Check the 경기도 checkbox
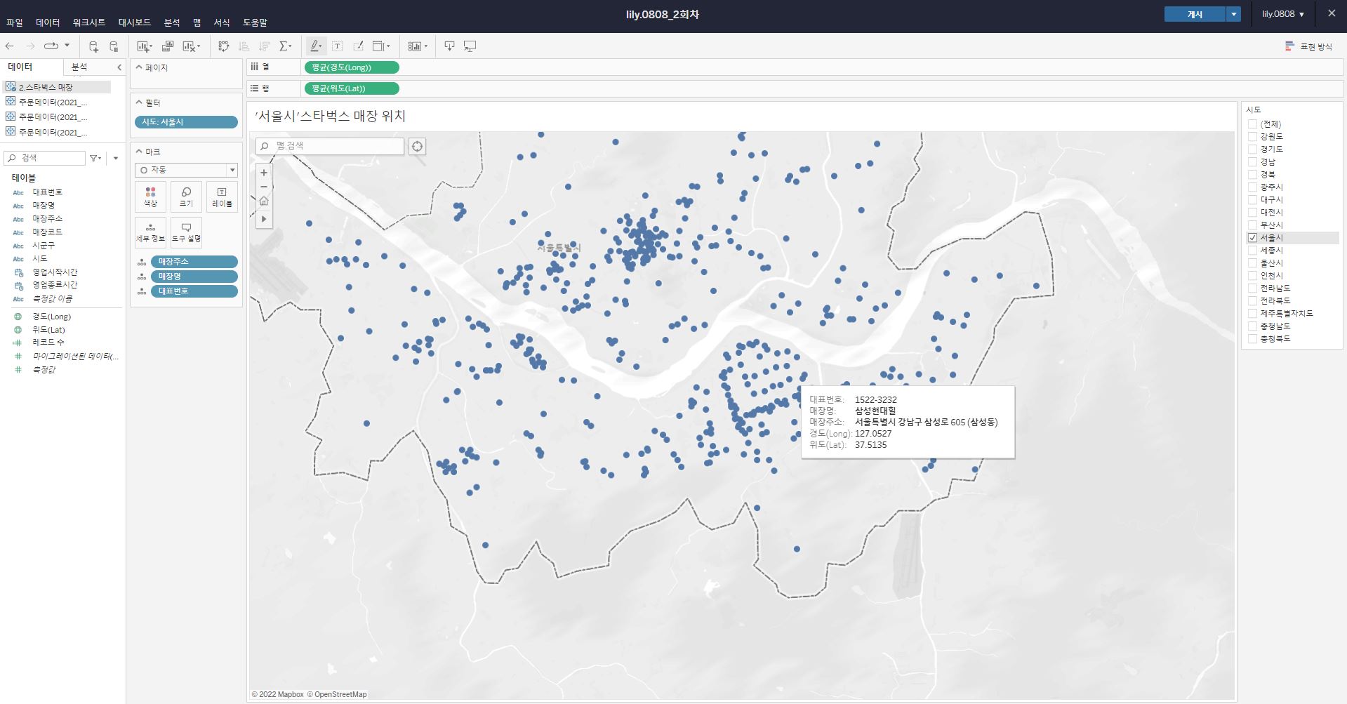The image size is (1347, 704). click(1252, 150)
